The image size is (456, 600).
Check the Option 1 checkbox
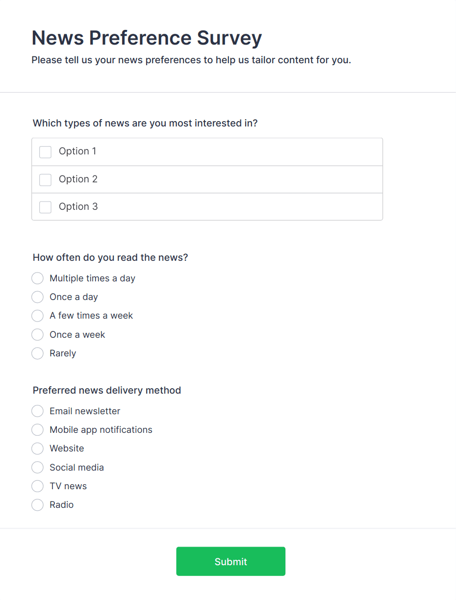(45, 152)
